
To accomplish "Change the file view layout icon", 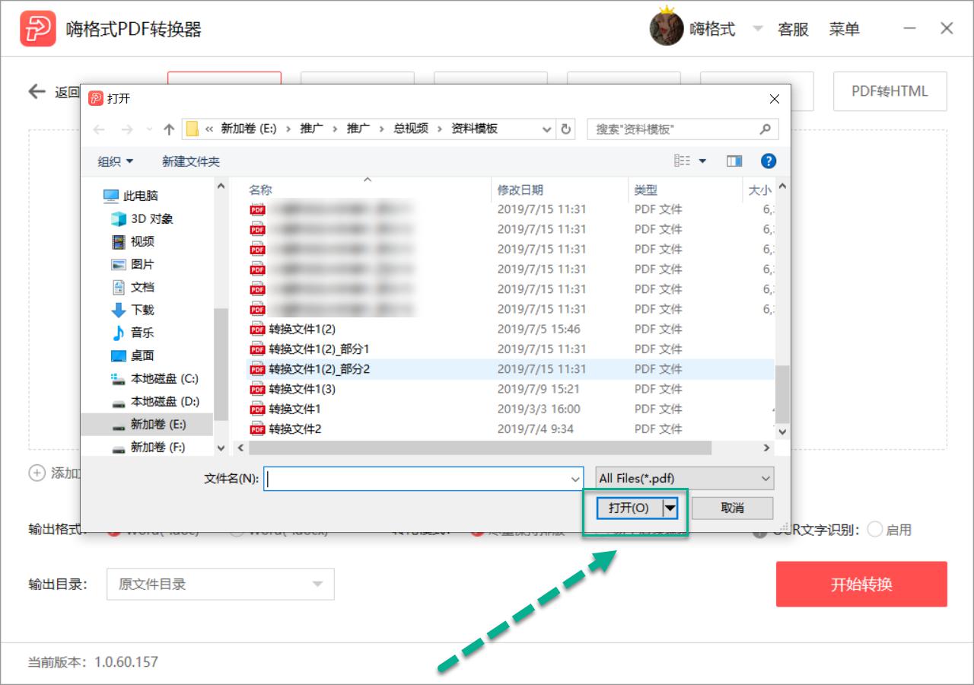I will [x=682, y=161].
